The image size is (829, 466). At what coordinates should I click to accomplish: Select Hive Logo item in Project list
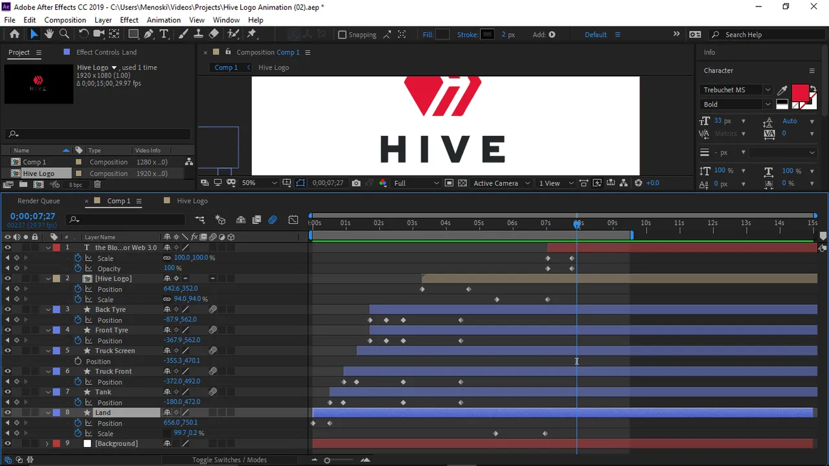point(38,173)
